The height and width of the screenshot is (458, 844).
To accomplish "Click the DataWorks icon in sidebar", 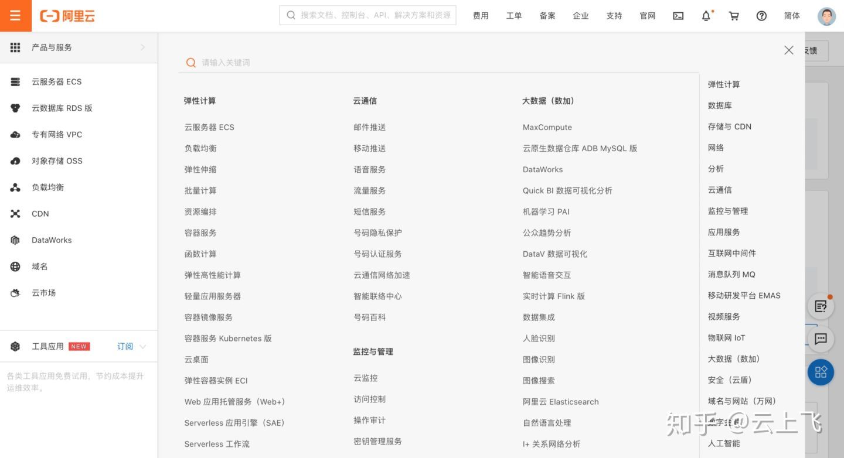I will [15, 240].
